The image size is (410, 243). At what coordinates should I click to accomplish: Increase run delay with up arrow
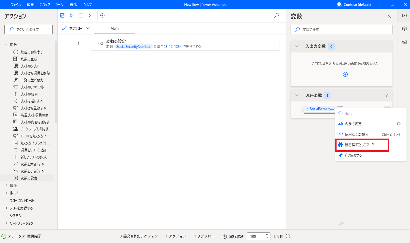coord(267,235)
